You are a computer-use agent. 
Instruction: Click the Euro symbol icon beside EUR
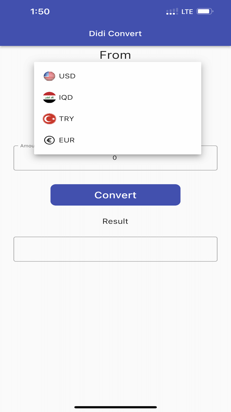pos(49,140)
